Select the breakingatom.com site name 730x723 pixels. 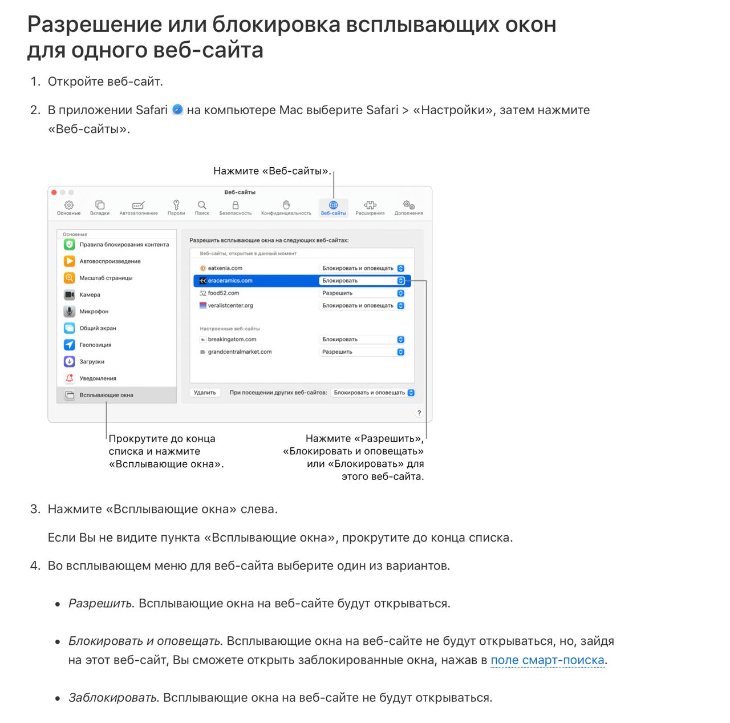[x=232, y=340]
